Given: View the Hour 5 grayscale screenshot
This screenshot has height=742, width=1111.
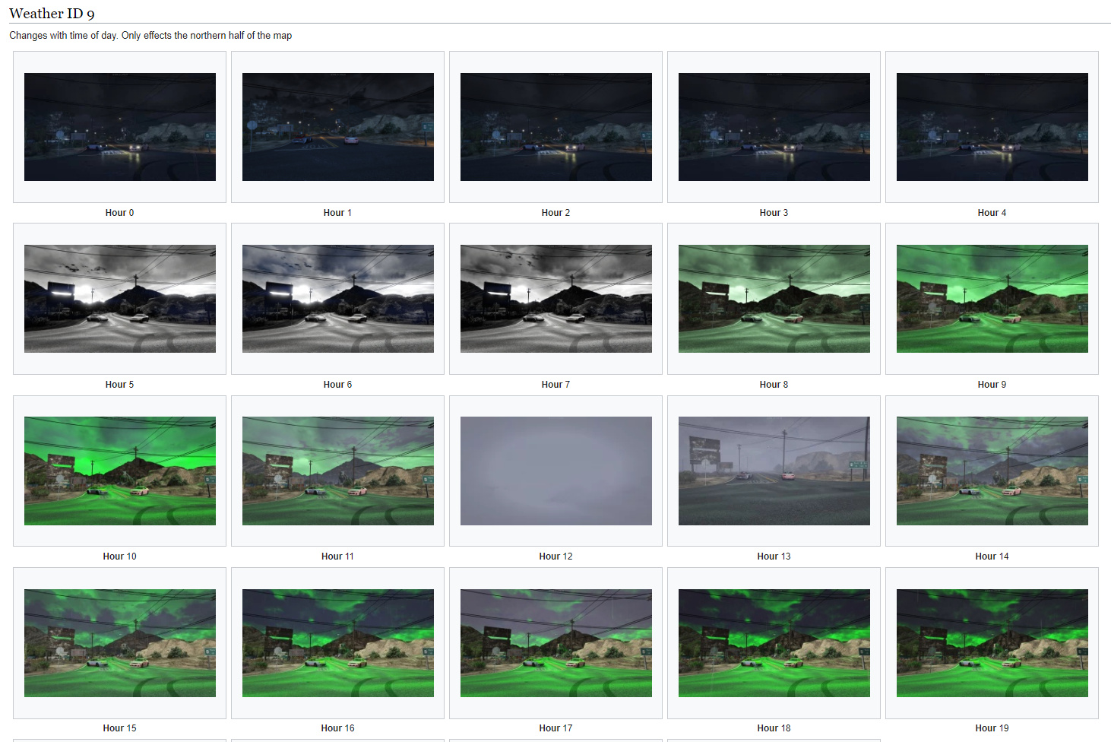Looking at the screenshot, I should pos(120,299).
